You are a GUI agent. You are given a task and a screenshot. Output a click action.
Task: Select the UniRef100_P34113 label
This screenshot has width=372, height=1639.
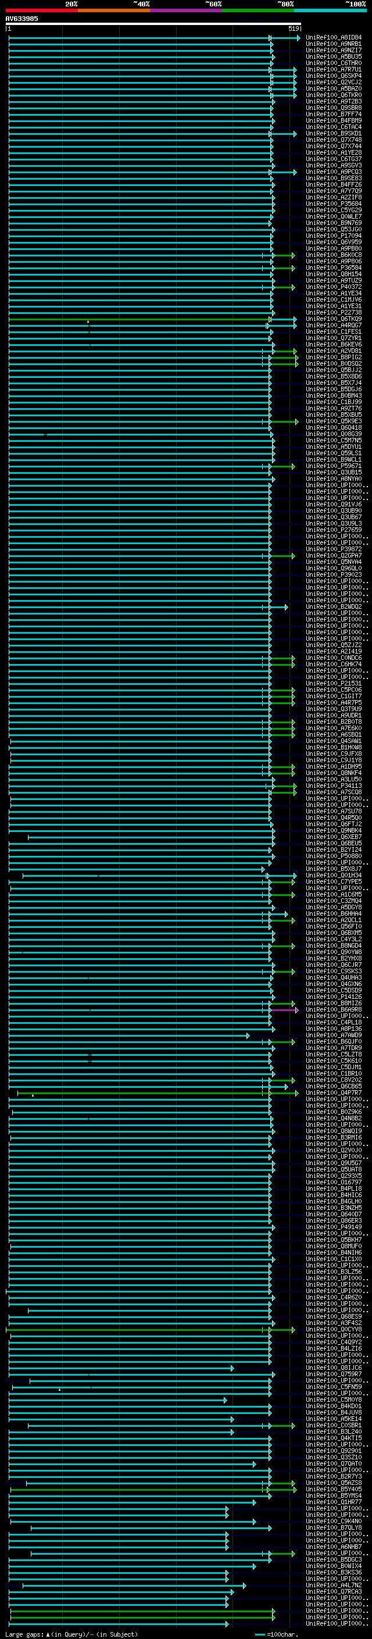334,786
